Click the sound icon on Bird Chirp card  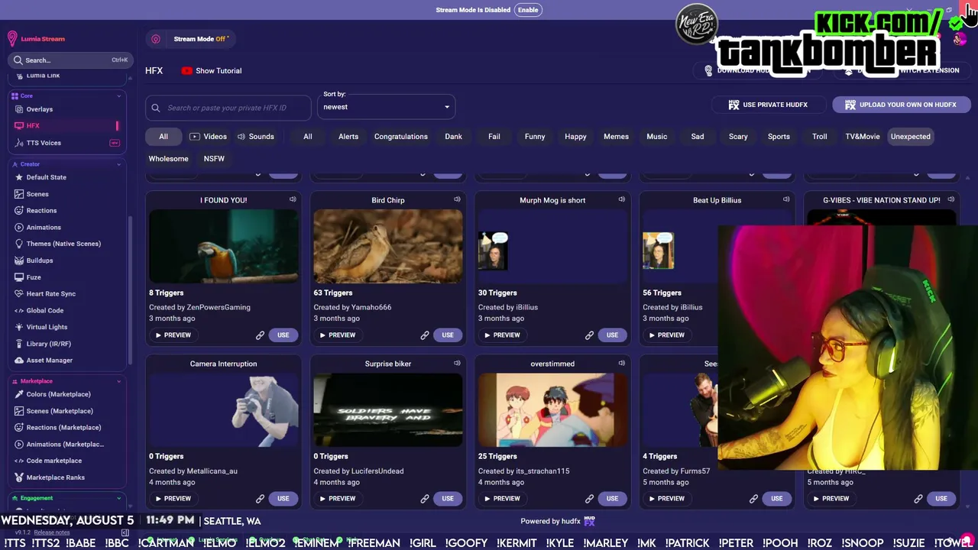457,199
